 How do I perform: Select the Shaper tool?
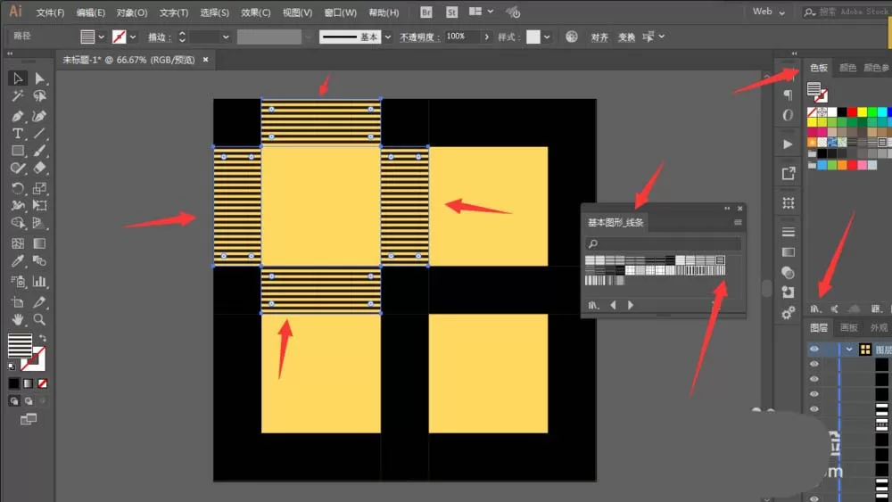[18, 169]
